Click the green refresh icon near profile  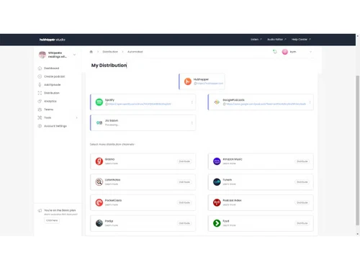(275, 52)
